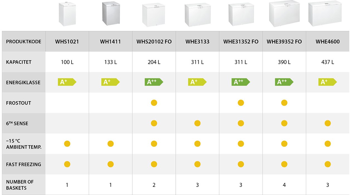Click the -15 °C ambient dot for WHE4600
Viewport: 351px width, 195px height.
click(328, 144)
